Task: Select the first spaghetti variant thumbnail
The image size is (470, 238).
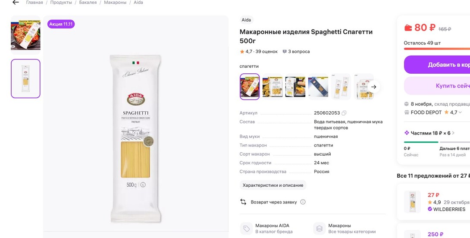Action: pos(250,87)
